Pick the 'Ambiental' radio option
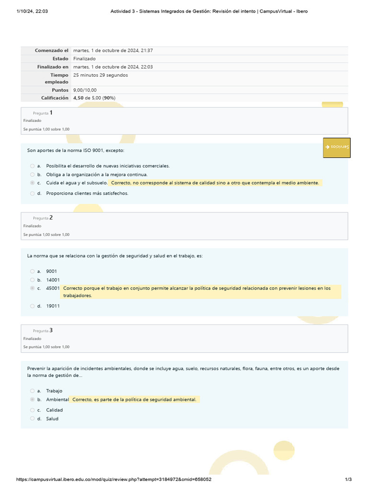 (x=32, y=399)
